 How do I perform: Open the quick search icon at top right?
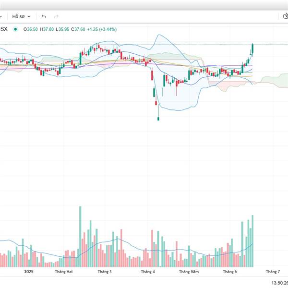coord(285,16)
